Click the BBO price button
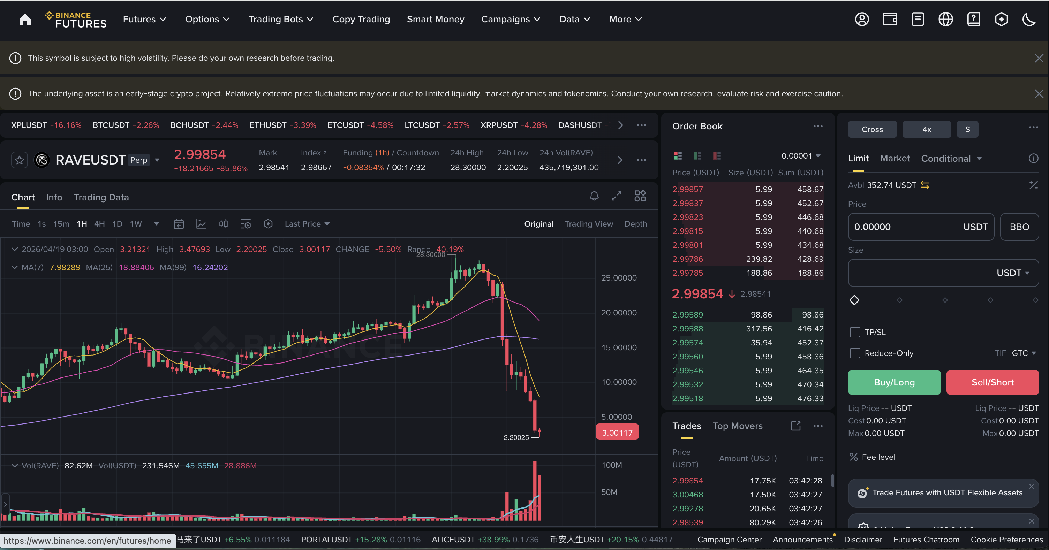 coord(1019,227)
